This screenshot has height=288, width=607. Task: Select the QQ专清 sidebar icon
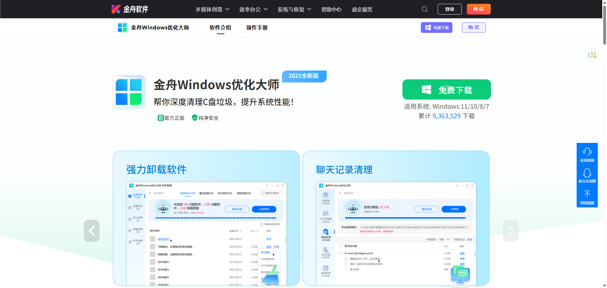(326, 250)
